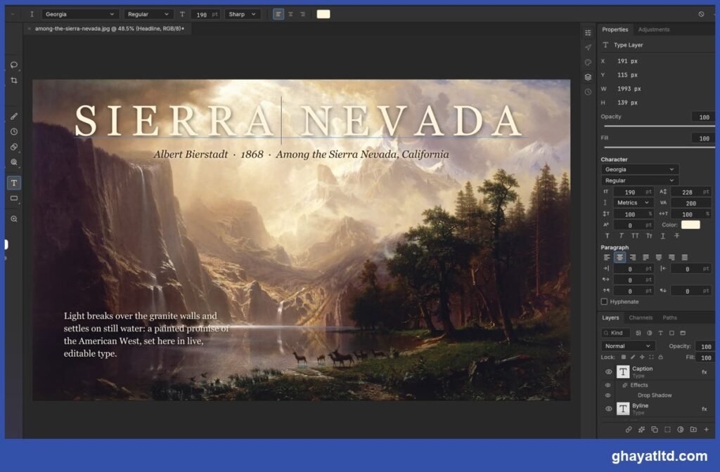Add new layer with plus icon

coord(706,430)
